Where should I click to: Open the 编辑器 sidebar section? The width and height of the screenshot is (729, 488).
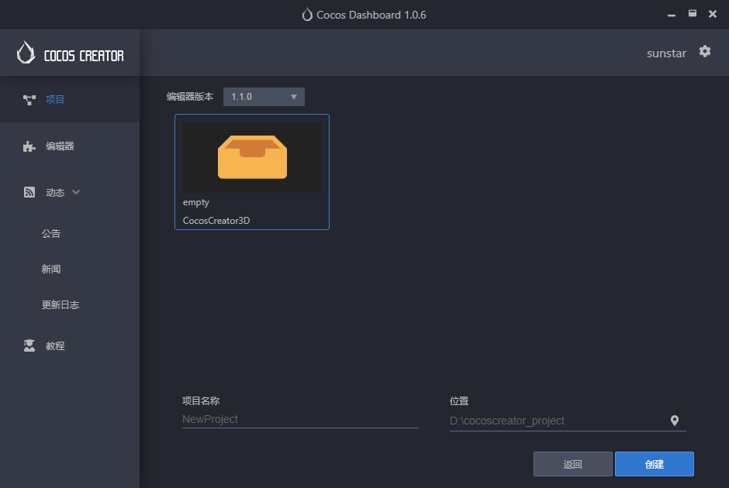[70, 146]
